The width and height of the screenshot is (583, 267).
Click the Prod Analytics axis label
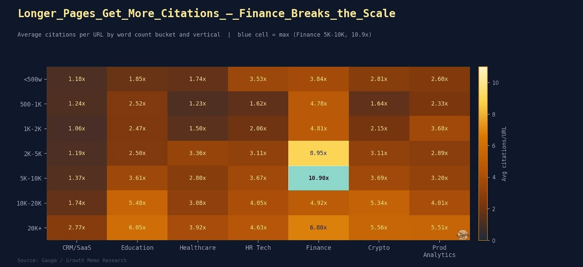(x=439, y=251)
